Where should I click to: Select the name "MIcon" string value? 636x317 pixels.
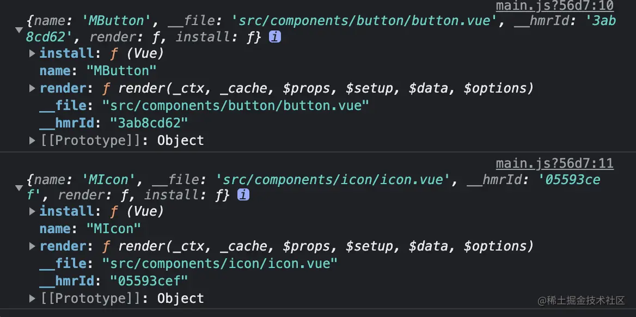click(113, 229)
